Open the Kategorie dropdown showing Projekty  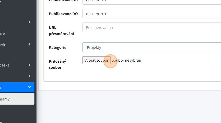(152, 47)
